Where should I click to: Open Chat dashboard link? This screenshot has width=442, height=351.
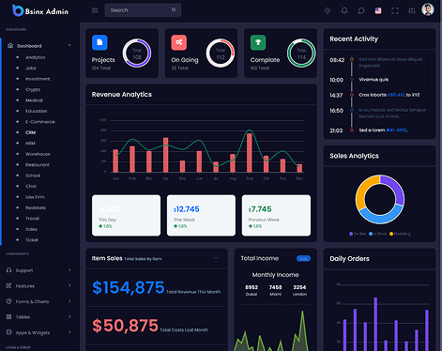(31, 186)
